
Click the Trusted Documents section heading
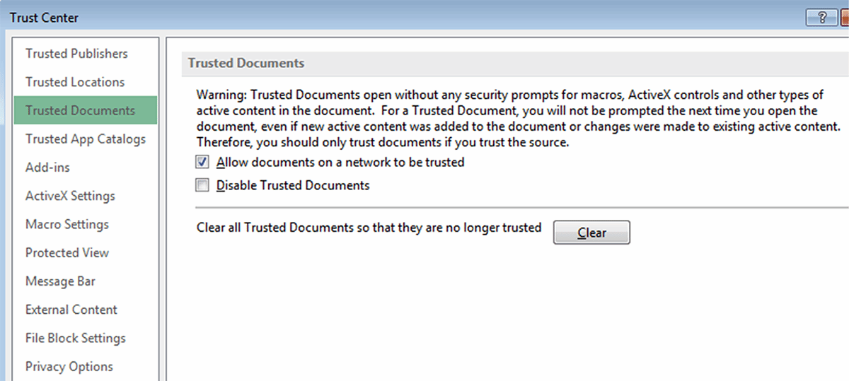coord(246,63)
